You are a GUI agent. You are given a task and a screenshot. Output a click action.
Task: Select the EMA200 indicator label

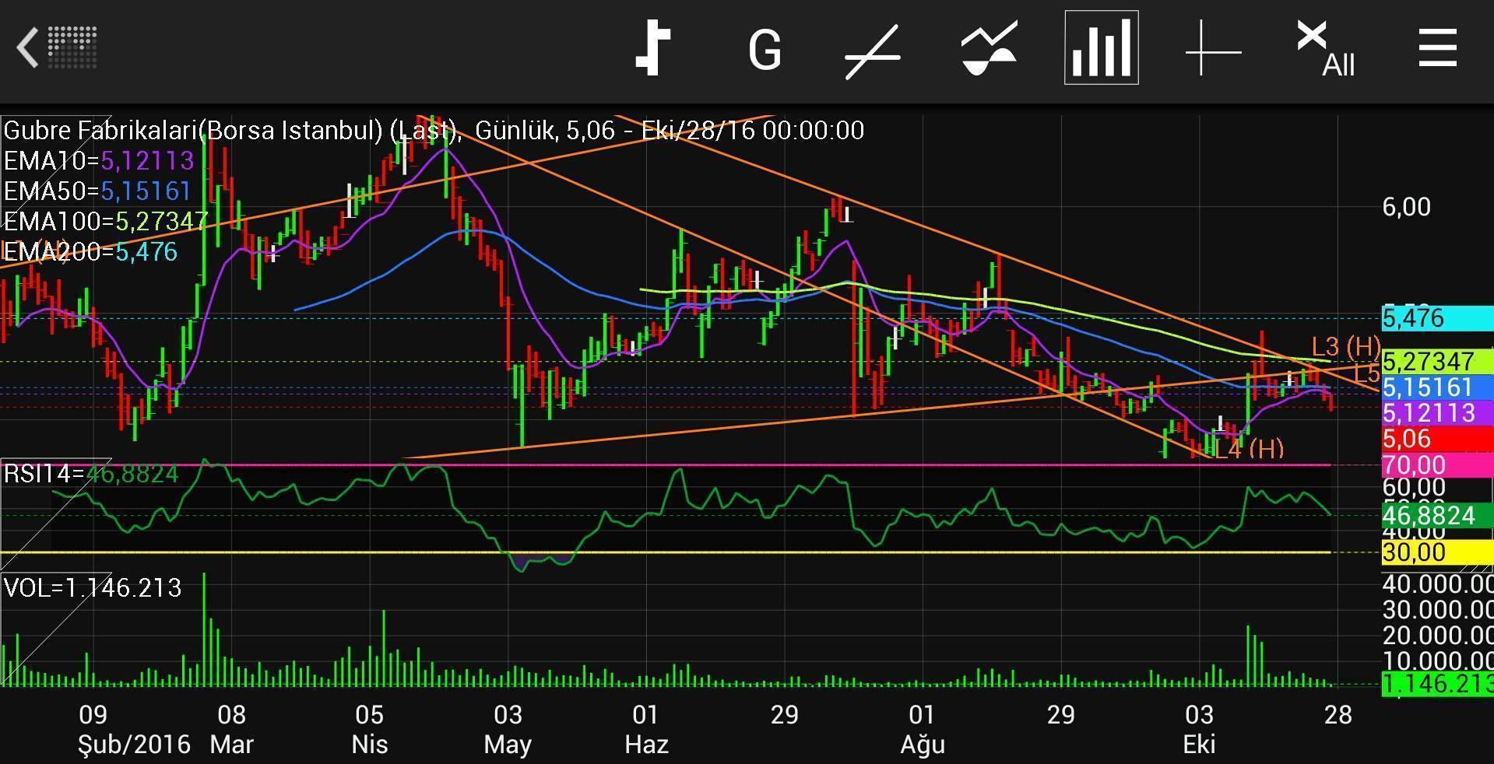click(x=90, y=252)
